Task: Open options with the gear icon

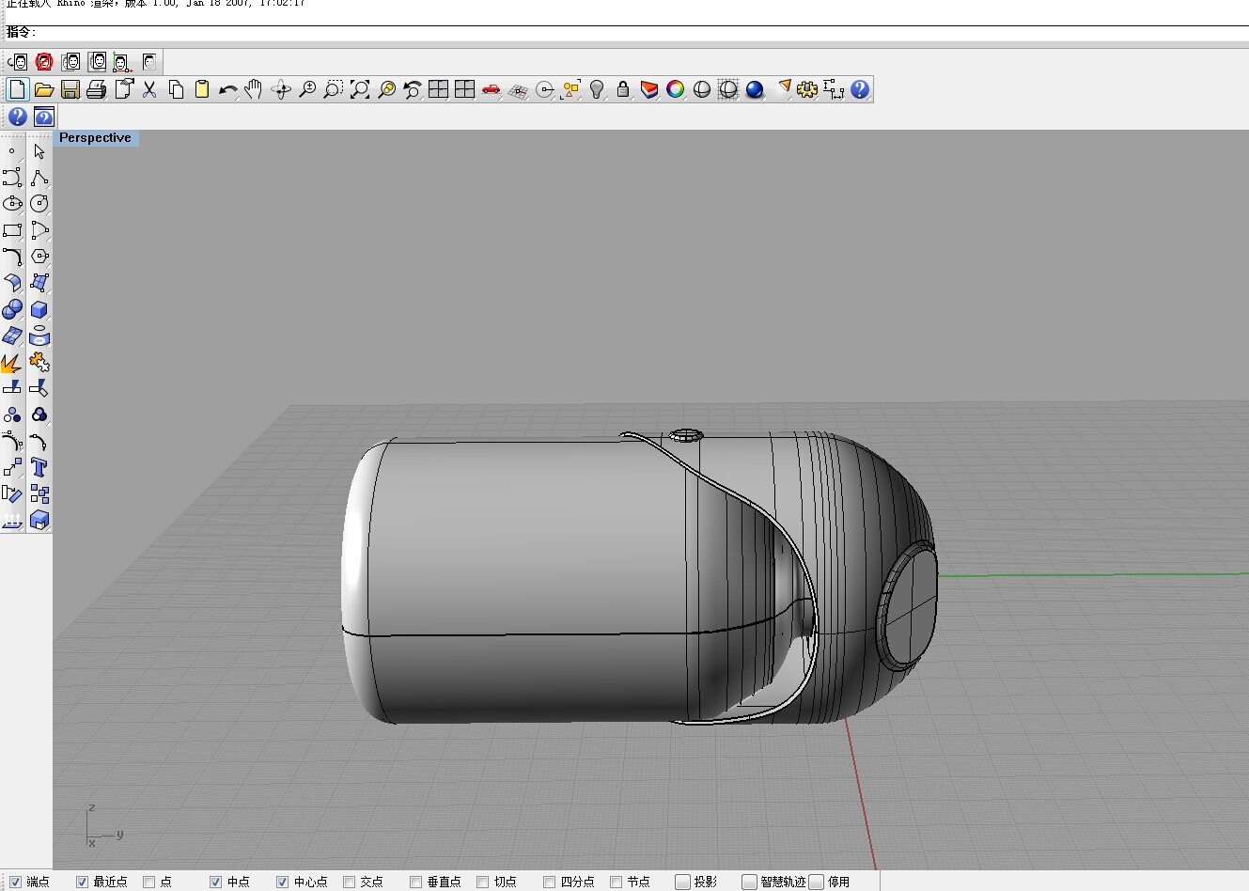Action: point(807,89)
